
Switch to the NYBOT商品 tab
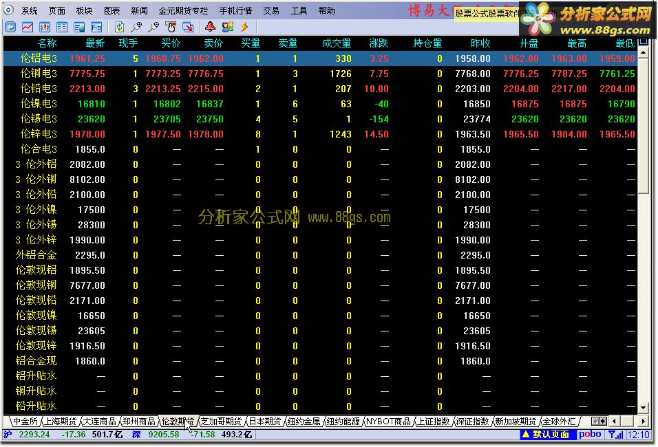pos(388,421)
